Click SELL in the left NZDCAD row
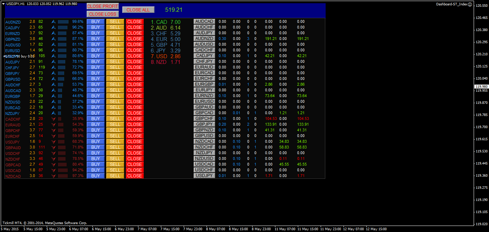This screenshot has height=232, width=489. click(115, 176)
